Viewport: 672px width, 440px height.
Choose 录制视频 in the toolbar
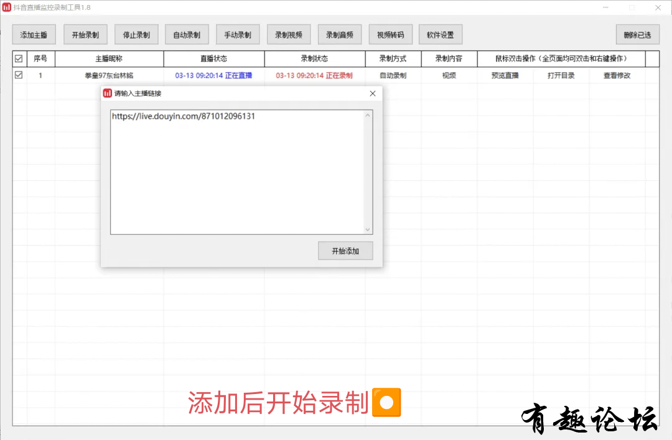[289, 35]
